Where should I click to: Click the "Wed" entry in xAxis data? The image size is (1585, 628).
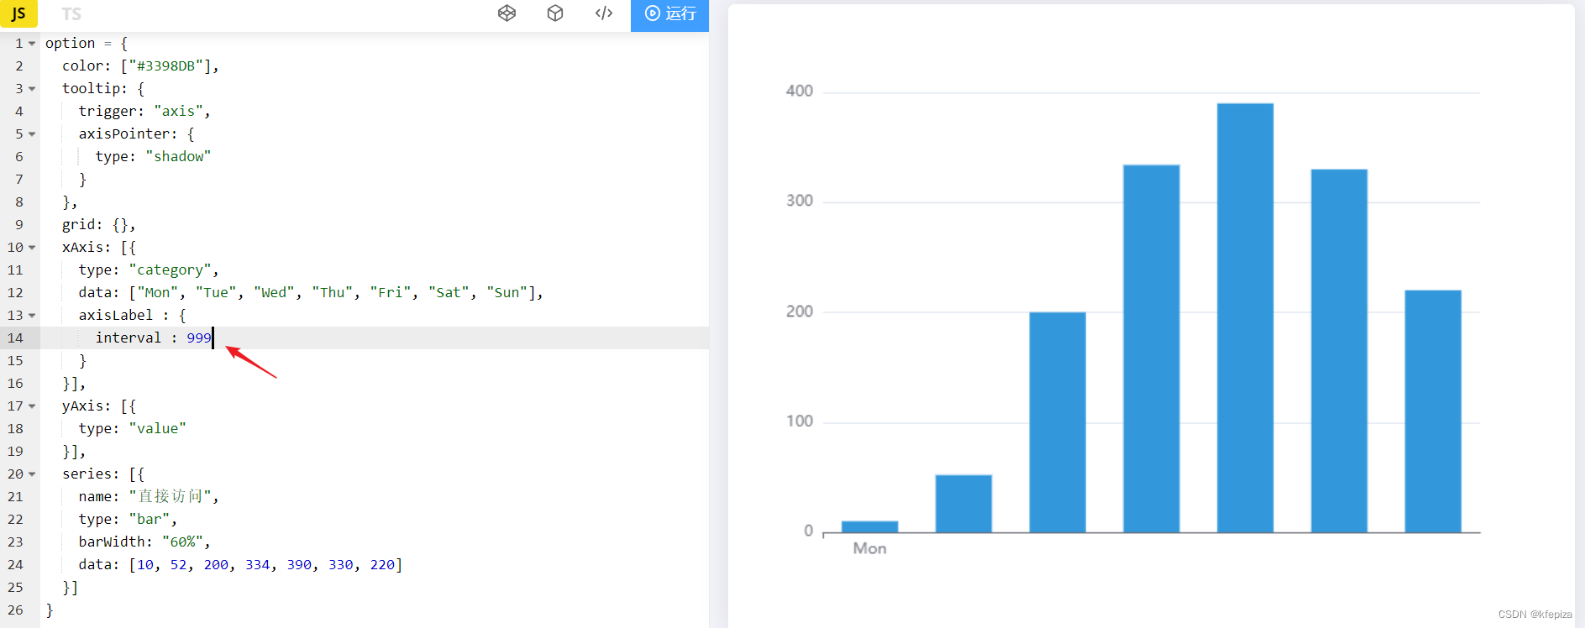coord(274,292)
